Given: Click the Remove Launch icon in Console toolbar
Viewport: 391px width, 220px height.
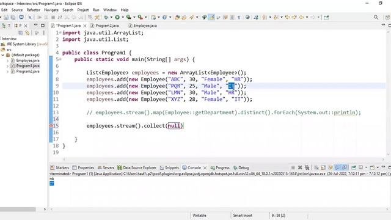Looking at the screenshot, I should [x=300, y=167].
